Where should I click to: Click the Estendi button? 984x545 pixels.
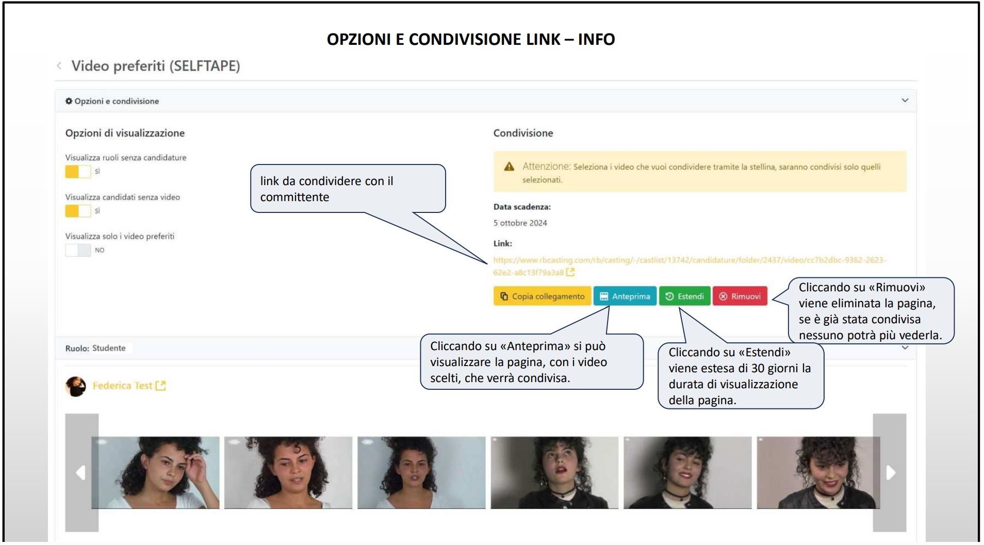684,296
